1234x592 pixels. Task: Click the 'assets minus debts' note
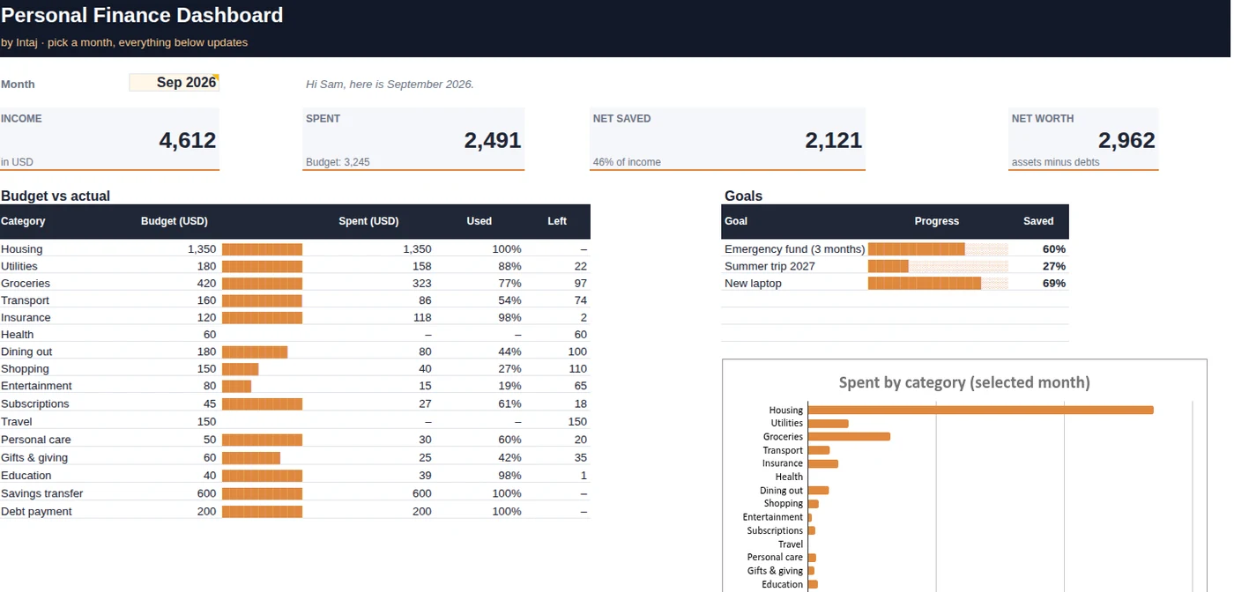click(x=1055, y=162)
